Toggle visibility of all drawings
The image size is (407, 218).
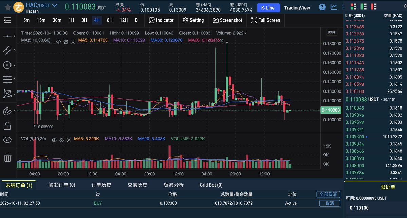[7, 140]
